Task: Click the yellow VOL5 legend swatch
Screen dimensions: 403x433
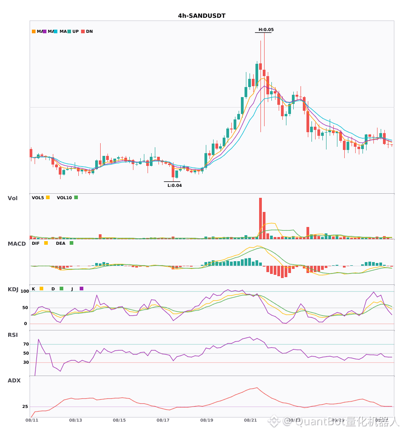Action: [x=48, y=197]
